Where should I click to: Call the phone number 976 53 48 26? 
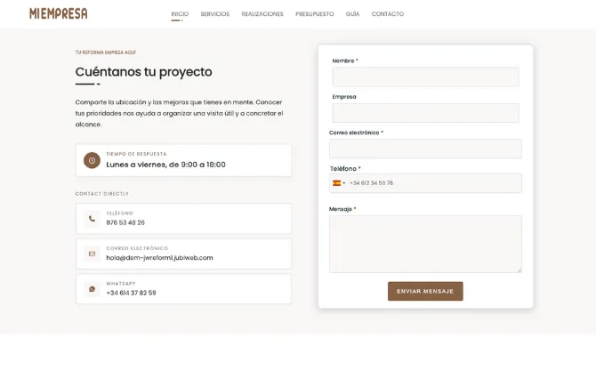click(125, 222)
